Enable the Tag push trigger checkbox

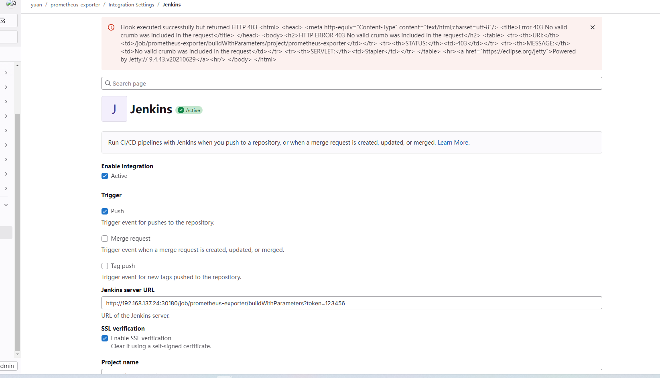point(105,266)
